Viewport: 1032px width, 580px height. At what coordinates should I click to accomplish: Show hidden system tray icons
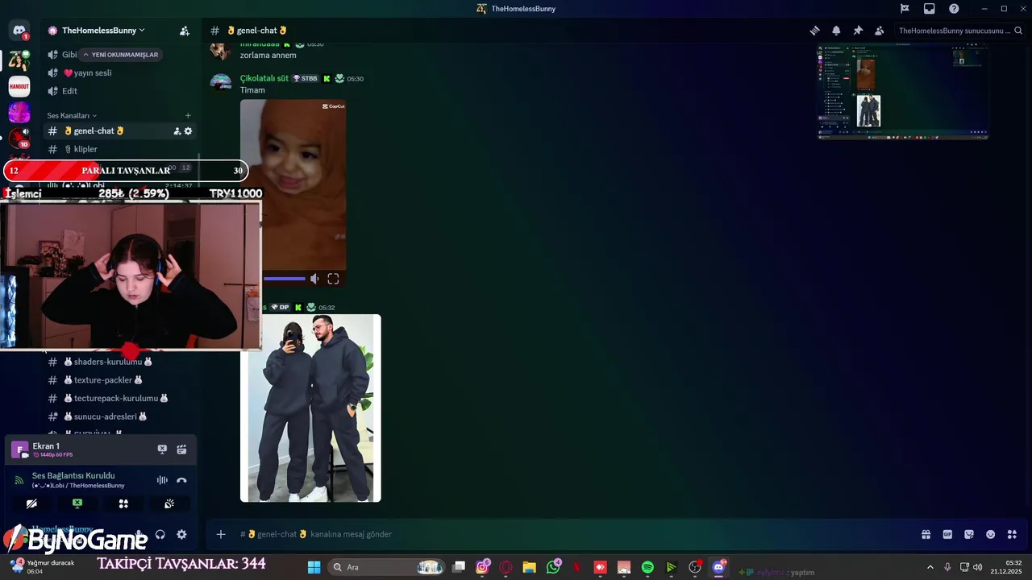coord(930,567)
